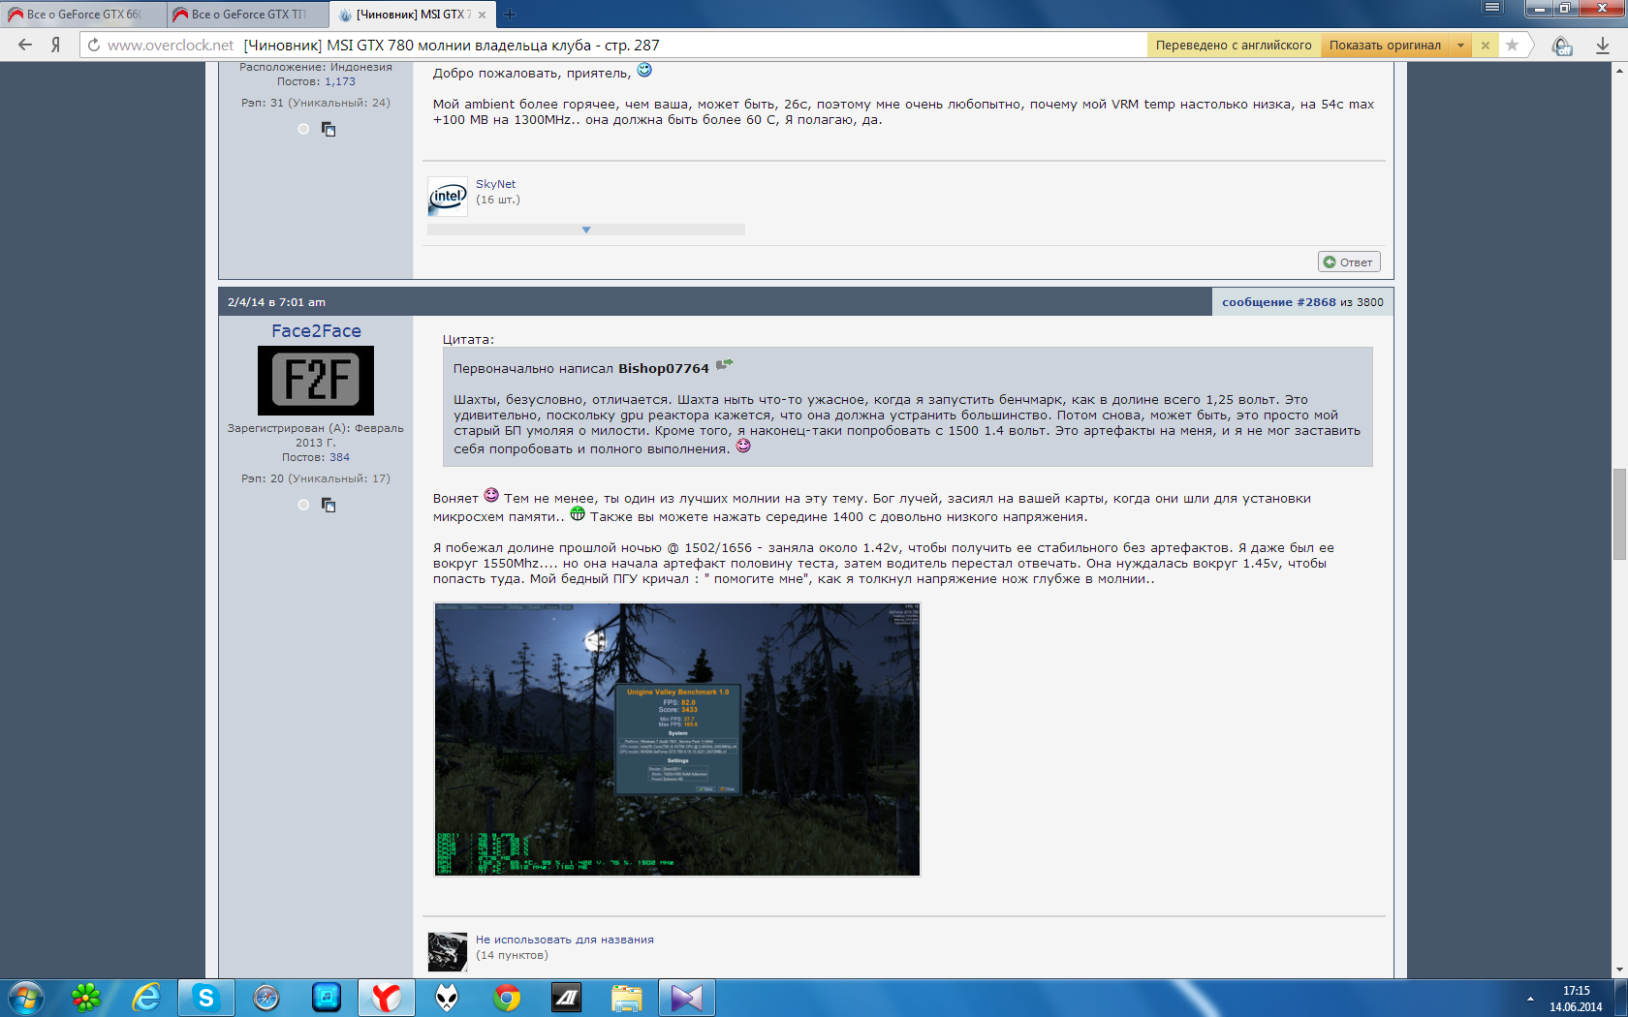This screenshot has width=1628, height=1017.
Task: Jump to Bishop07764's original quoted post
Action: [725, 365]
